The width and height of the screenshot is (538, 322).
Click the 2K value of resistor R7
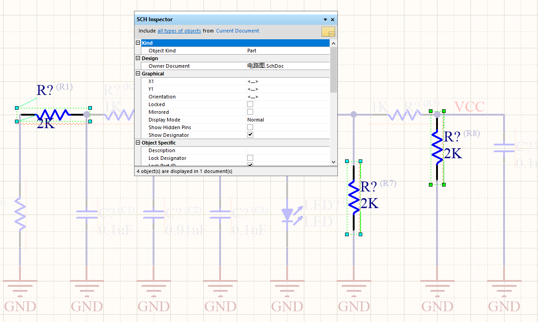[369, 204]
